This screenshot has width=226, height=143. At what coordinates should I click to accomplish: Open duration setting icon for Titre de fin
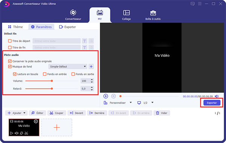(91, 47)
